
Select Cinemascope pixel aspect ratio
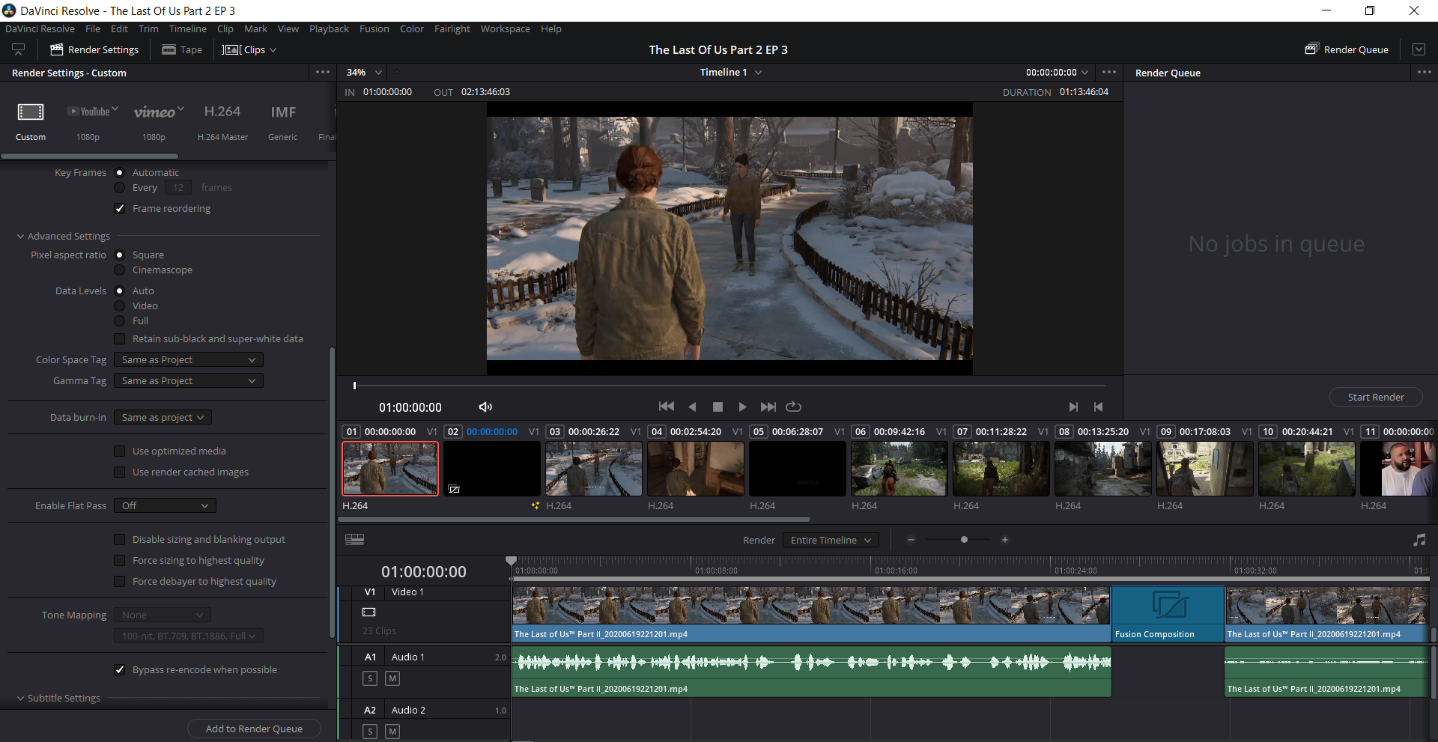point(120,270)
